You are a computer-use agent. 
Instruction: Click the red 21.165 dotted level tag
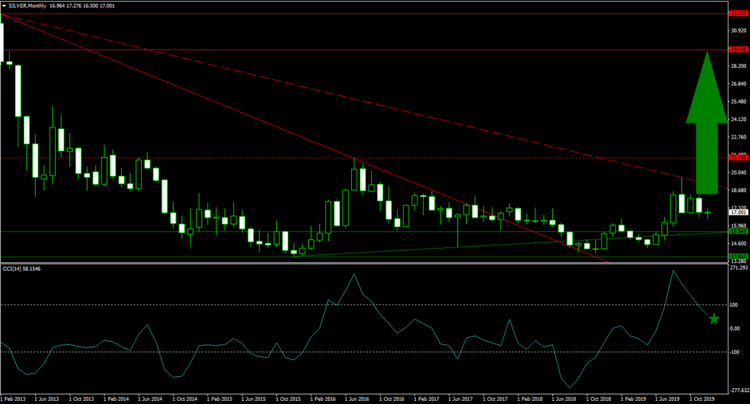(738, 158)
